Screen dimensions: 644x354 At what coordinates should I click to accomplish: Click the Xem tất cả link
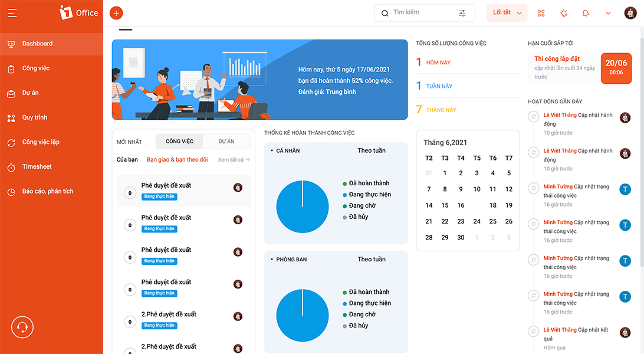tap(234, 160)
